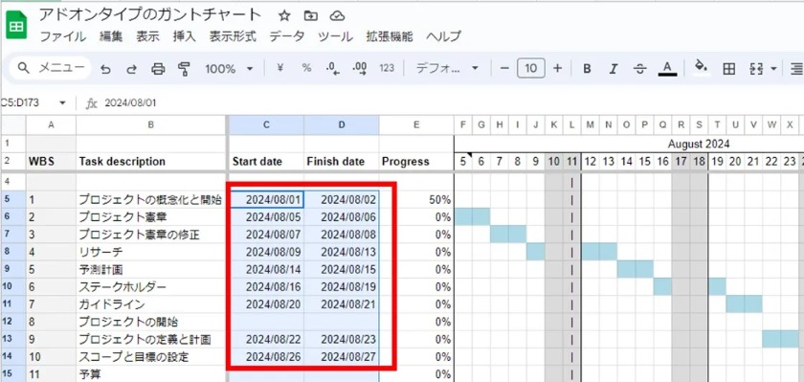Viewport: 804px width, 382px height.
Task: Click the Start date header cell
Action: [266, 162]
